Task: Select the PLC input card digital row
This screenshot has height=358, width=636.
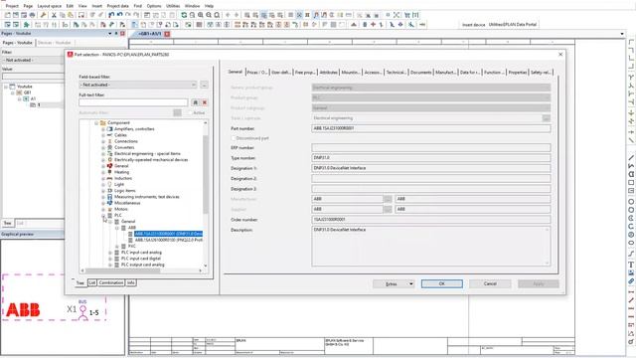Action: click(x=141, y=259)
